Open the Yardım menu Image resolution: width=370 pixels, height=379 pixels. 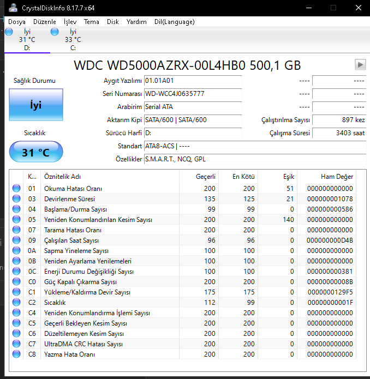pyautogui.click(x=136, y=22)
